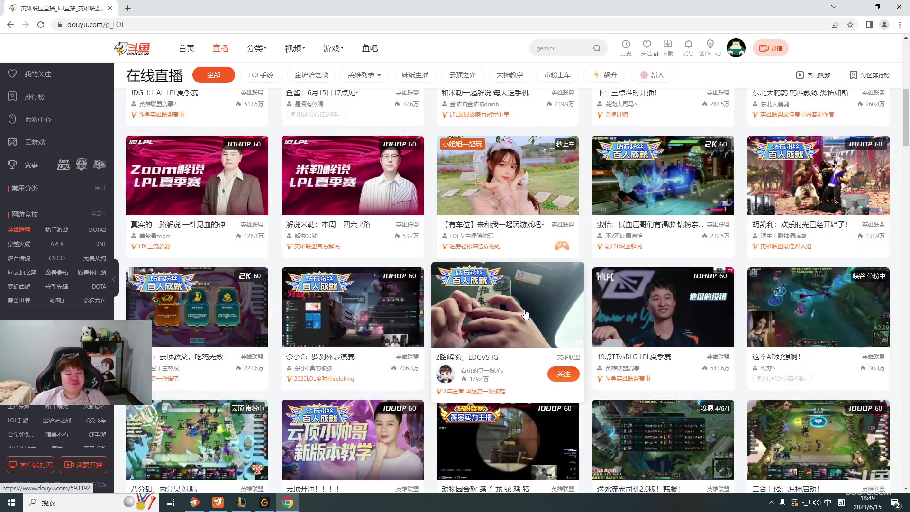Select the 妹纸主播 filter tab
The image size is (910, 512).
415,75
